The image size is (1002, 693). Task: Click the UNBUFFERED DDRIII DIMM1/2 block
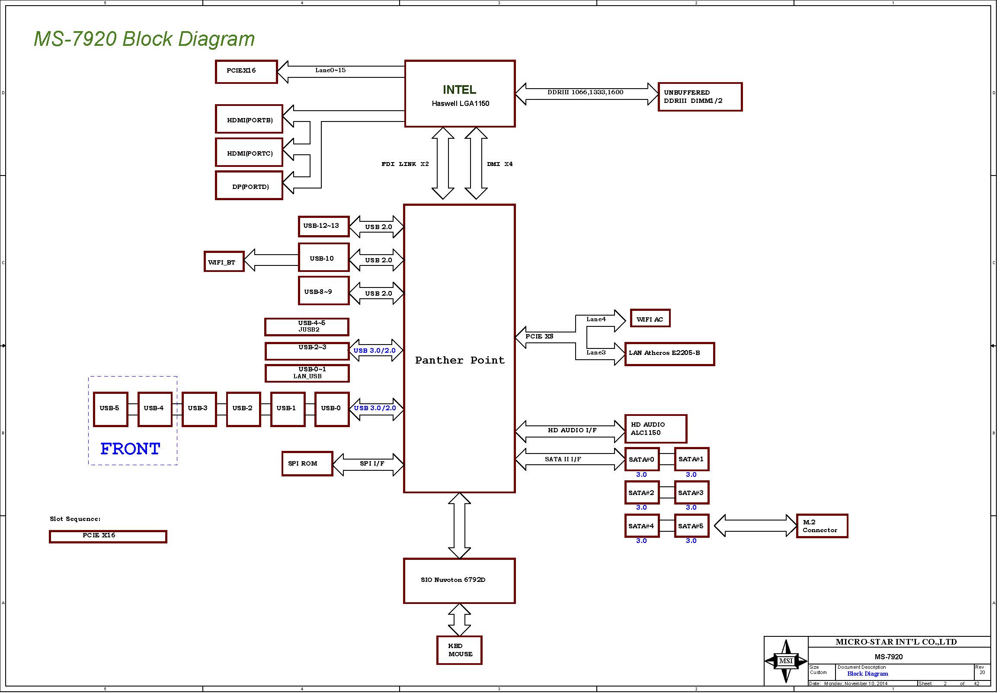coord(700,97)
